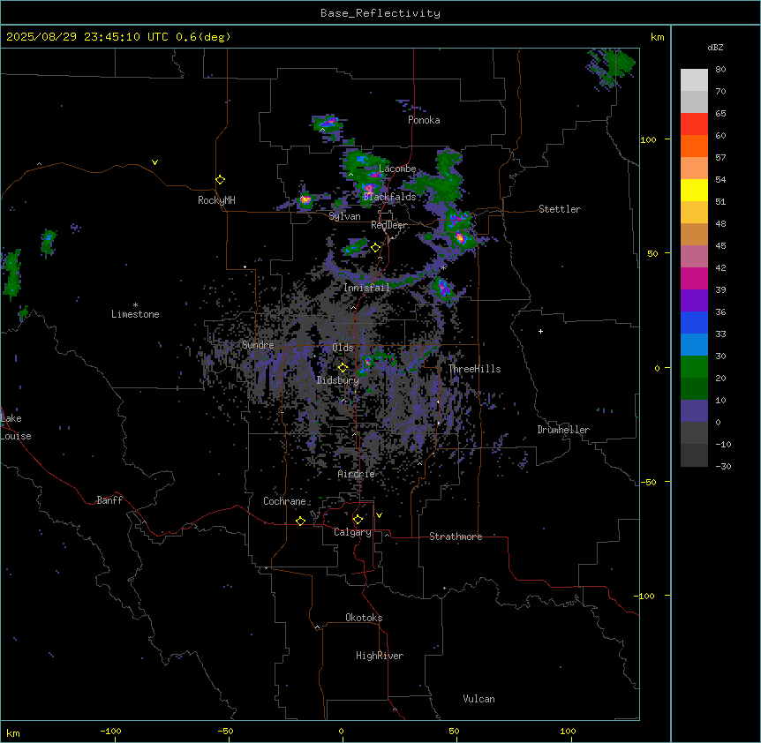The height and width of the screenshot is (743, 761).
Task: Click the isolated storm cell north of Sylvan
Action: coord(305,199)
